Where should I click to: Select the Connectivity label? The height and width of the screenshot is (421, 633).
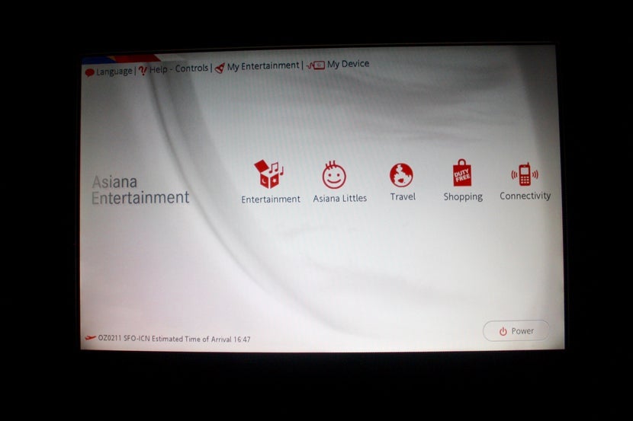point(525,196)
